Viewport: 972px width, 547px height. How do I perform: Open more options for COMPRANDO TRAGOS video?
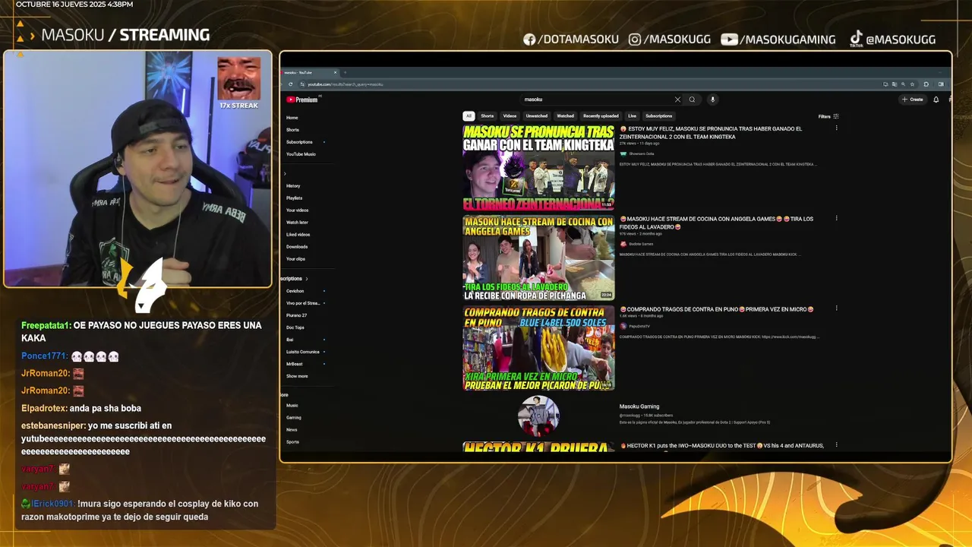tap(836, 308)
